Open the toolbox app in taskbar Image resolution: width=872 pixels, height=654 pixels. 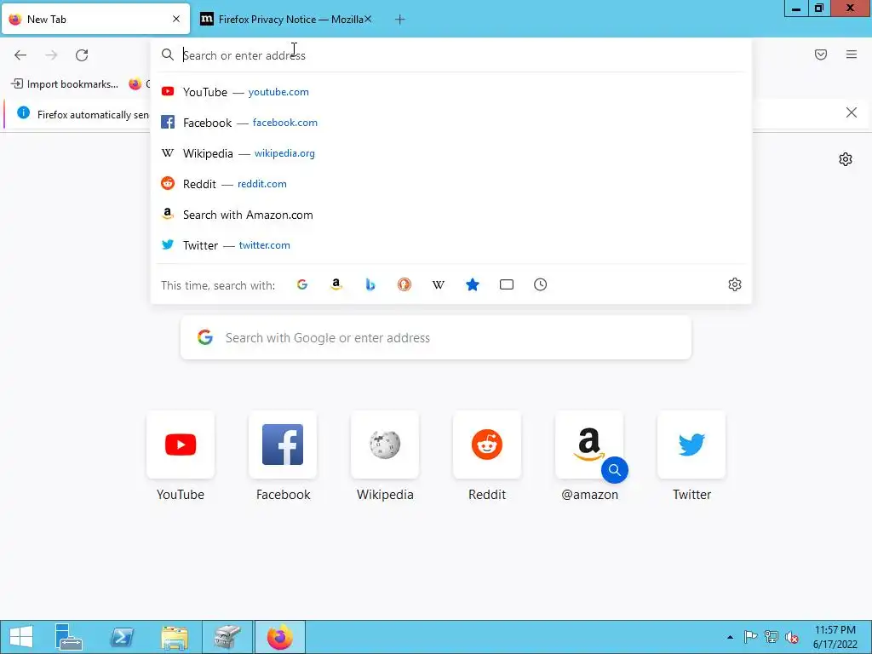[x=227, y=637]
